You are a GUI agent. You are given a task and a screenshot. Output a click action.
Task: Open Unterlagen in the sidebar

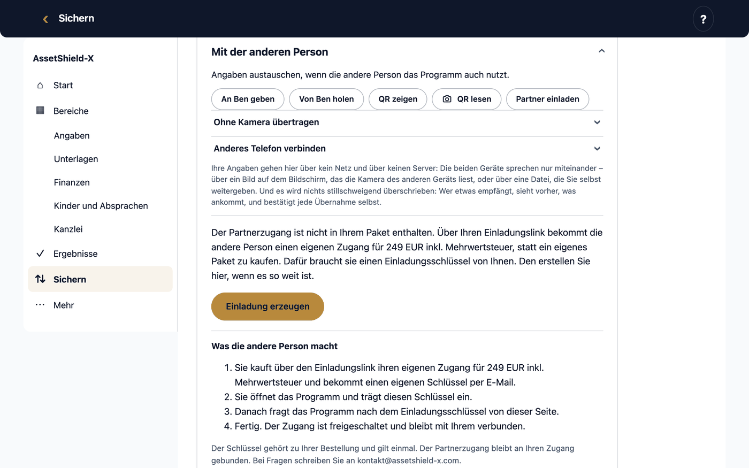coord(76,159)
